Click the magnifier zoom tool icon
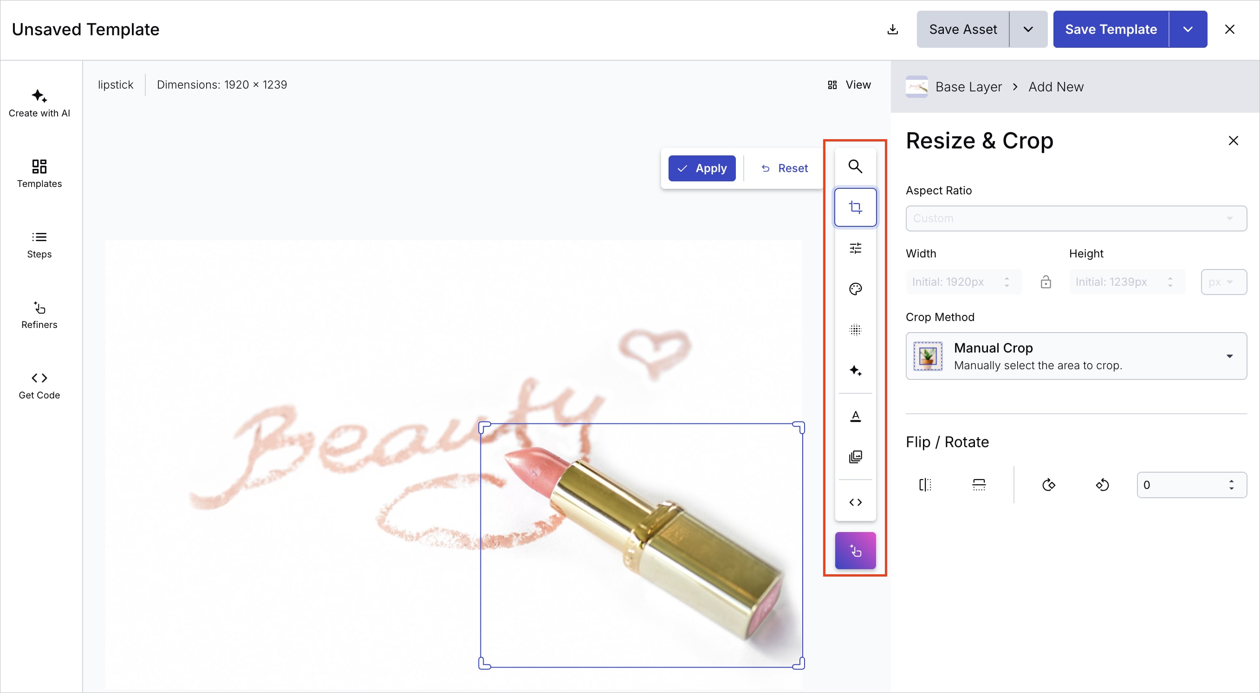 pos(855,166)
